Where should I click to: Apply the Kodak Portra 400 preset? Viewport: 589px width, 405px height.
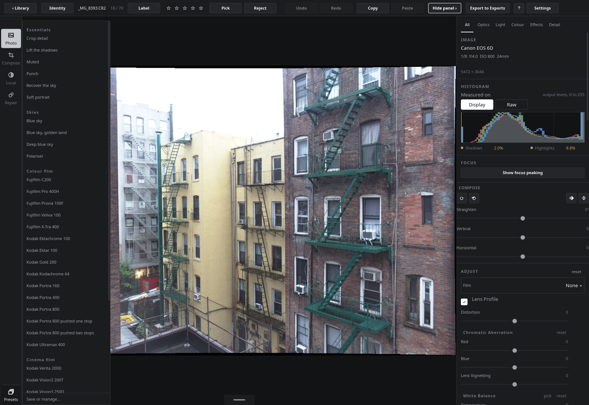pyautogui.click(x=43, y=297)
